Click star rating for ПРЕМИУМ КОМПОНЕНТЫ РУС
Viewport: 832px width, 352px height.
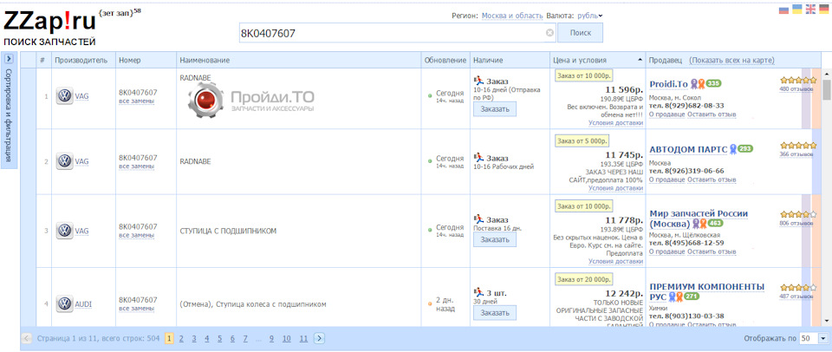(x=798, y=287)
